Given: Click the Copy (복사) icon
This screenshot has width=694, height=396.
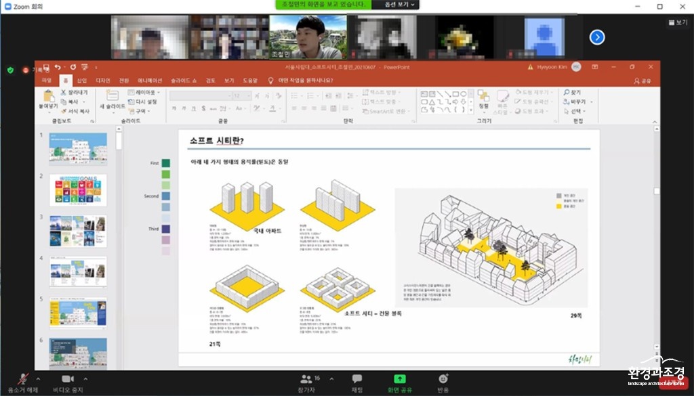Looking at the screenshot, I should coord(63,102).
